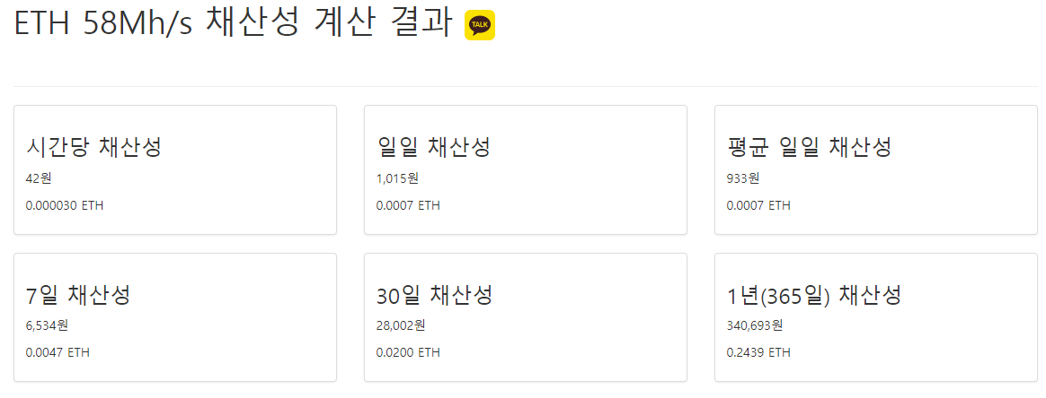The image size is (1046, 398).
Task: Click the 0.0200 ETH monthly amount
Action: coord(408,352)
